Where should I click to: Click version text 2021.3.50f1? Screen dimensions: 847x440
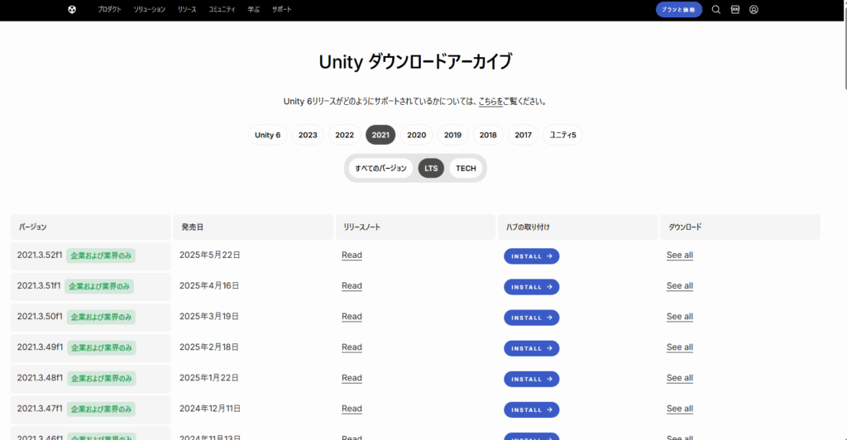tap(40, 317)
